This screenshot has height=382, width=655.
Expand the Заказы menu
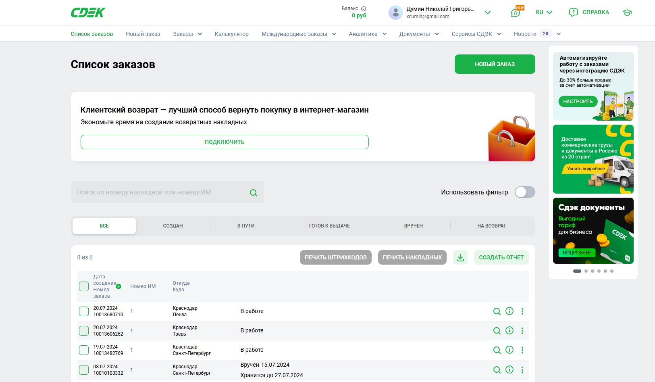[187, 34]
